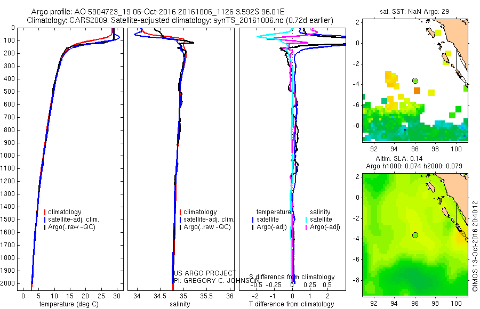
Task: Click the red climatology legend marker in temperature plot
Action: click(x=45, y=212)
